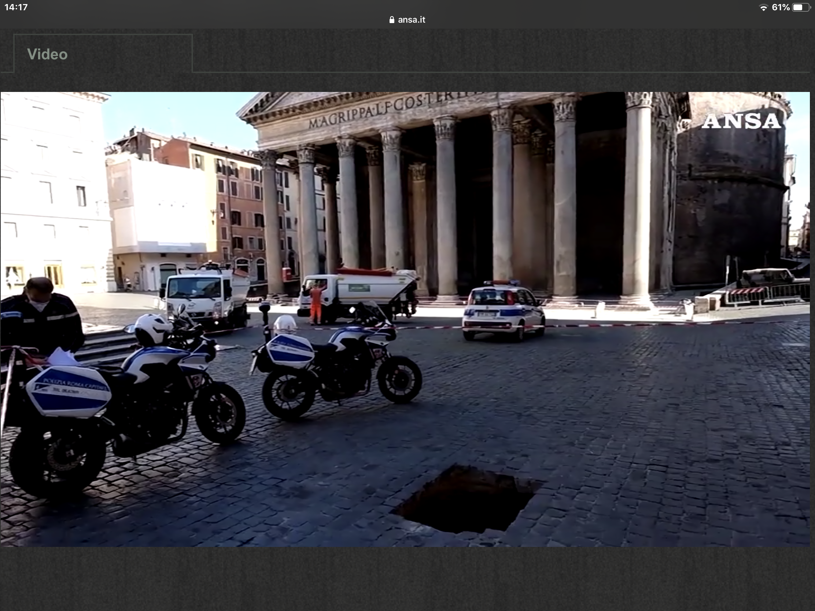Click the nearest police motorcycle's side case
This screenshot has width=815, height=611.
point(69,392)
